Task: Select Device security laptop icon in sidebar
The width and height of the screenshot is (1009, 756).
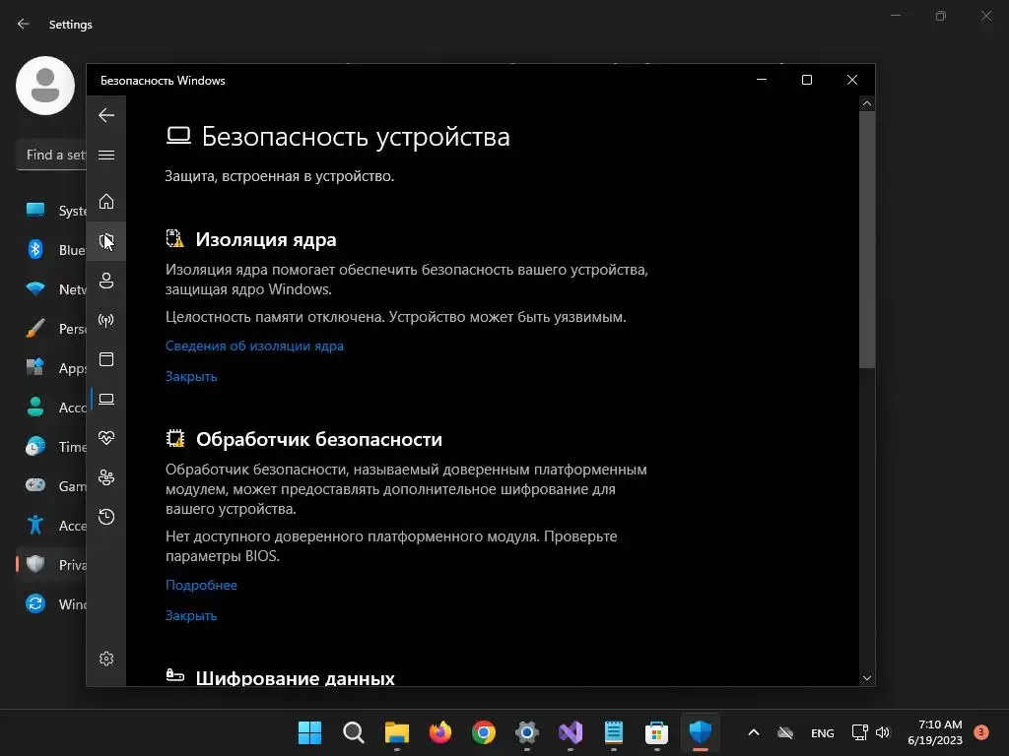Action: tap(106, 399)
